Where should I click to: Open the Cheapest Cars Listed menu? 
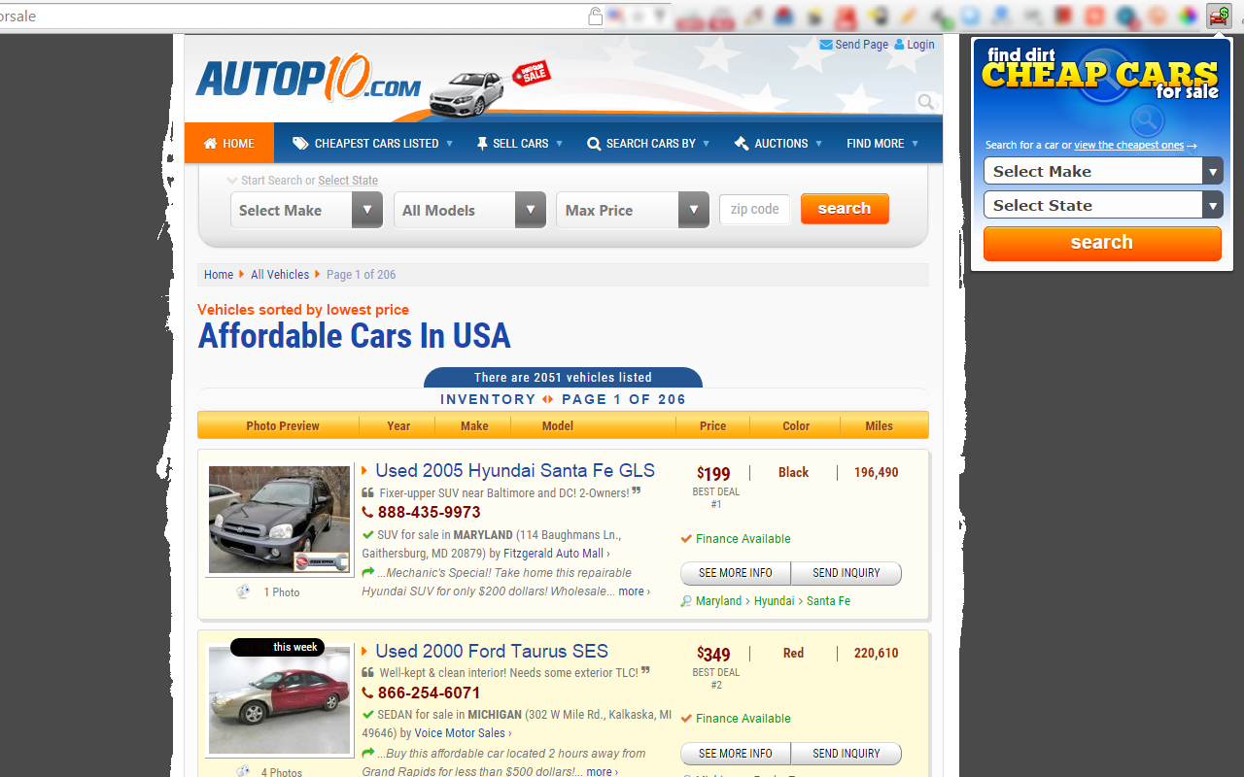[x=373, y=143]
